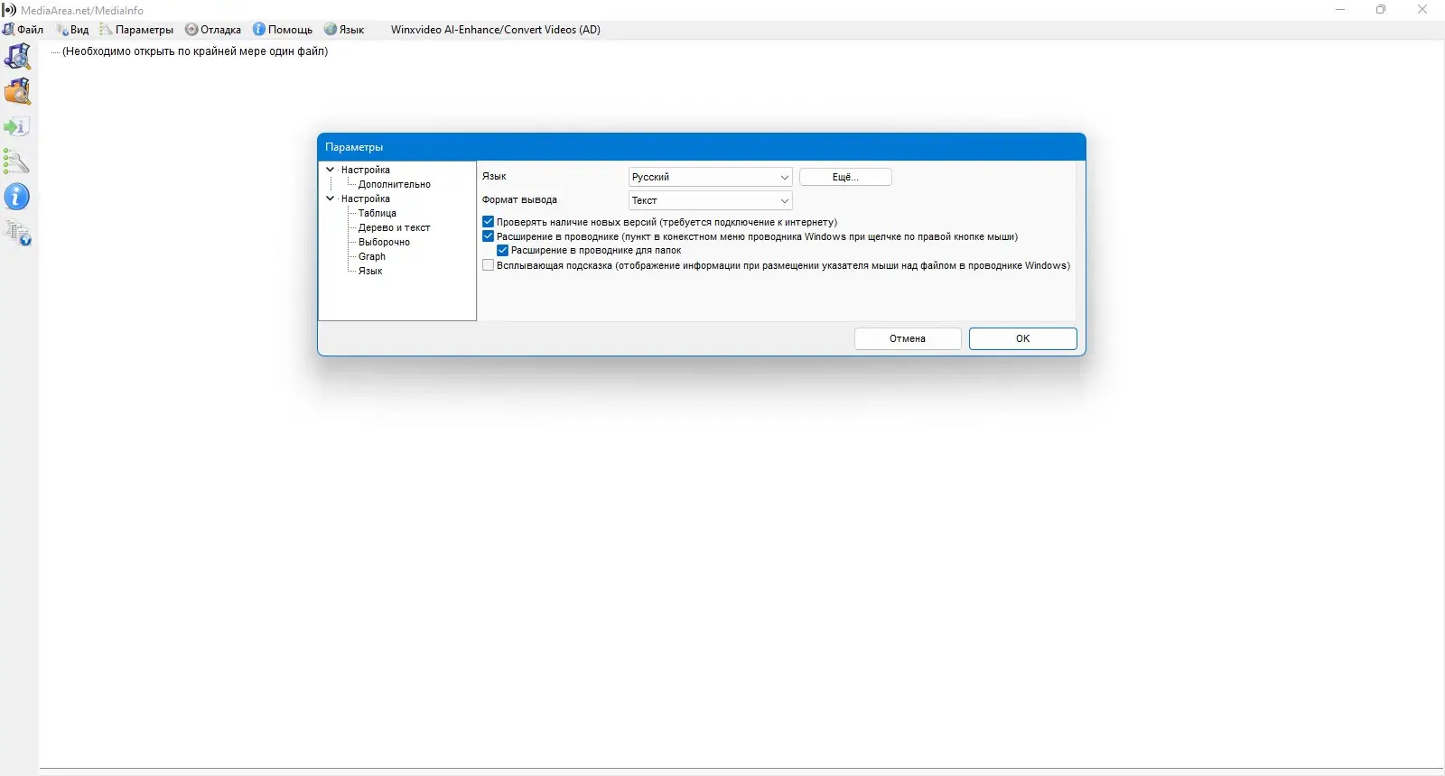Enable the 'Всплывающая подсказка' checkbox
The height and width of the screenshot is (776, 1445).
488,265
